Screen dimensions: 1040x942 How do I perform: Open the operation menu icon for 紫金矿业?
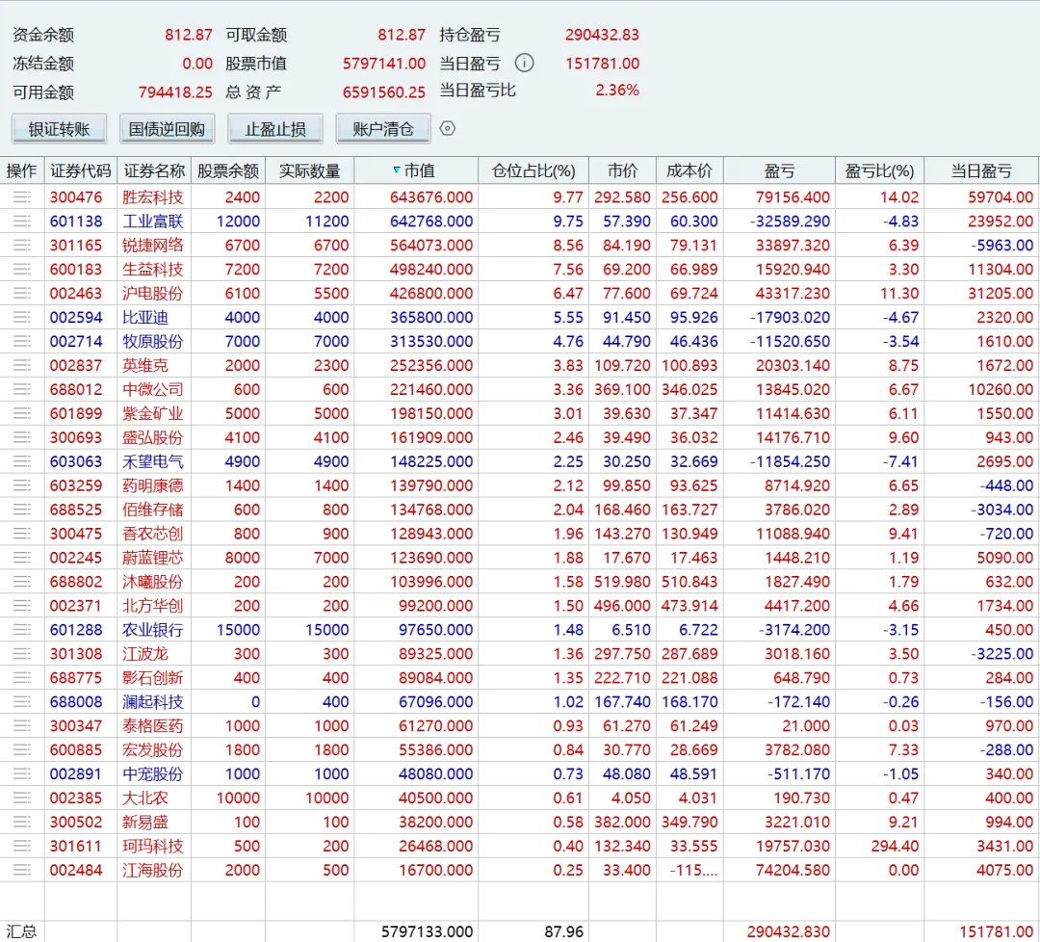pos(22,413)
